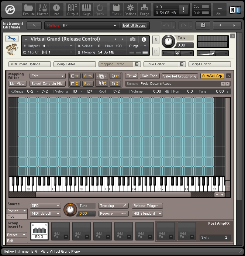Pop out Mapping Editor in external window
Viewport: 245px width, 256px height.
[137, 64]
